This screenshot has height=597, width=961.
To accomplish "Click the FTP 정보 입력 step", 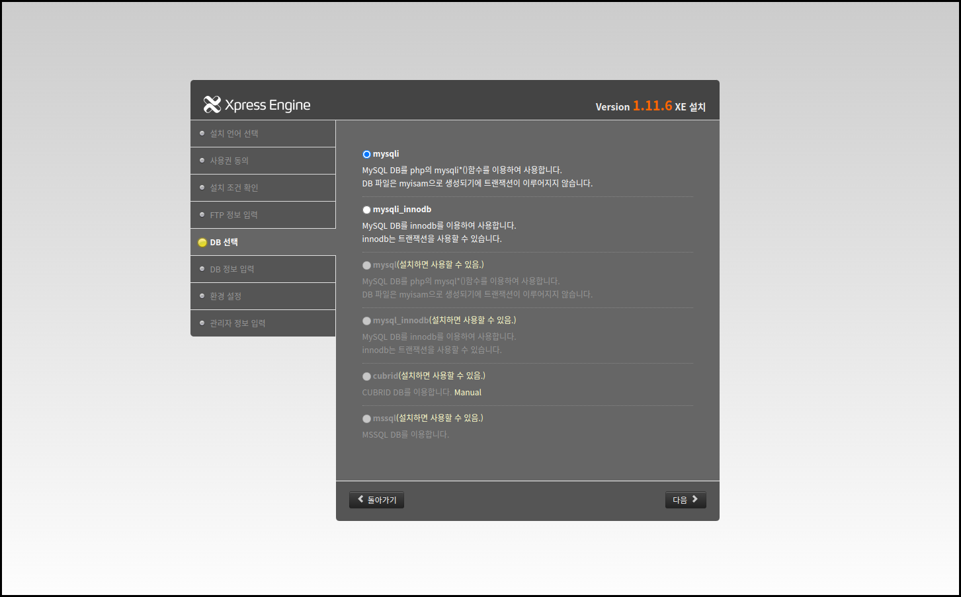I will point(263,215).
